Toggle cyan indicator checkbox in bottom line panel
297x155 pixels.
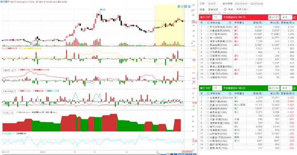click(3, 133)
